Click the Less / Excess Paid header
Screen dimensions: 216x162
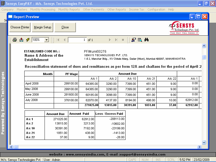[x=109, y=114]
